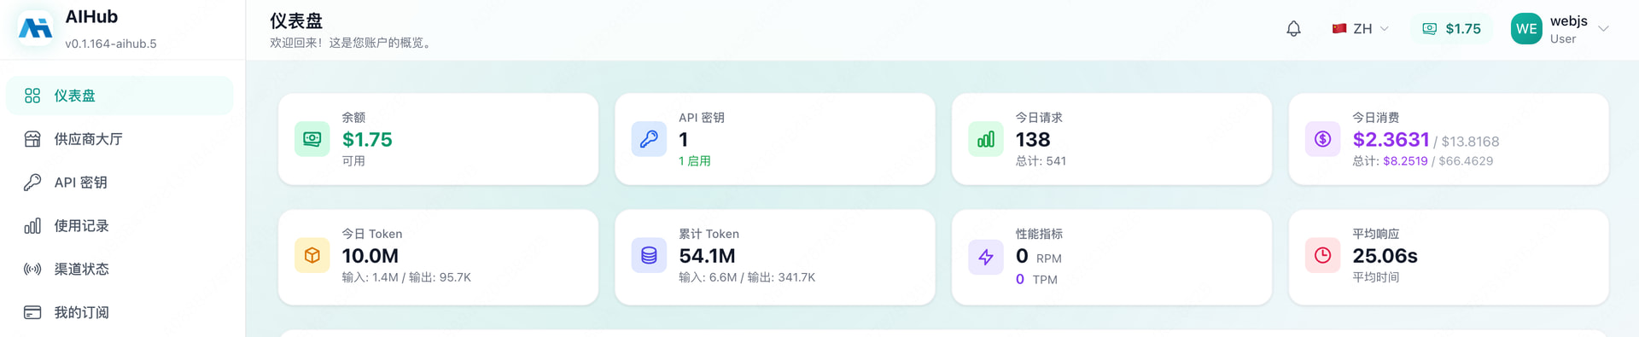Viewport: 1639px width, 337px height.
Task: Click the bar chart icon in 今日请求 card
Action: coord(985,139)
